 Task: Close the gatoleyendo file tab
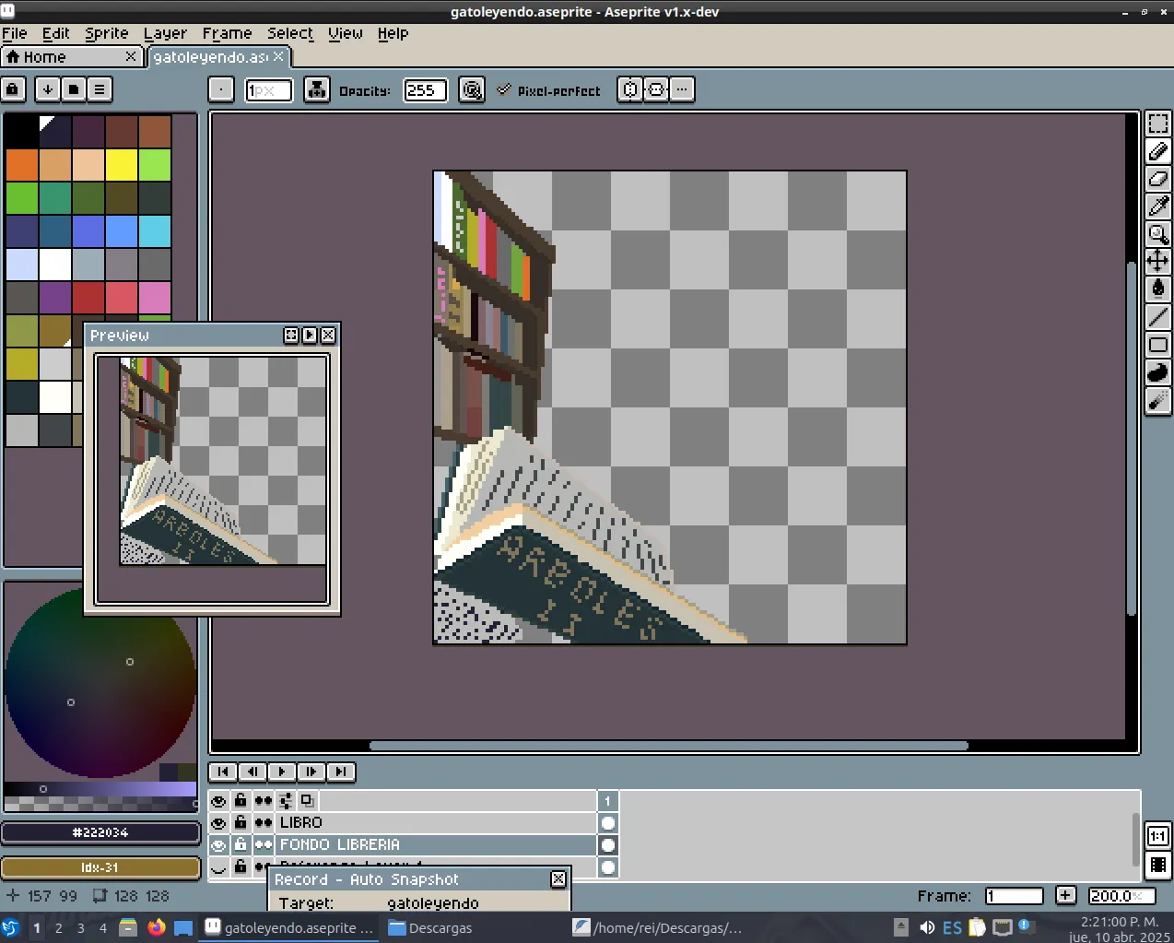(x=278, y=56)
